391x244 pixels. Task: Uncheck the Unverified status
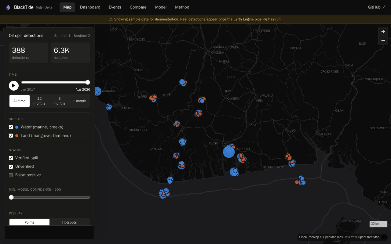(11, 167)
